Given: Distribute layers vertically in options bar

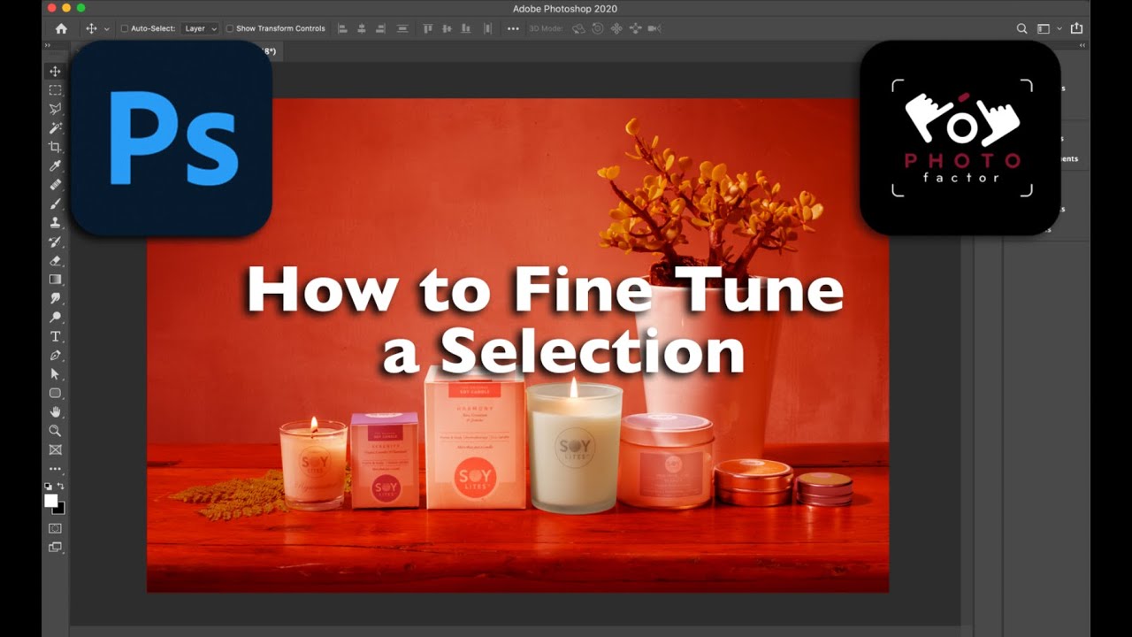Looking at the screenshot, I should tap(402, 28).
